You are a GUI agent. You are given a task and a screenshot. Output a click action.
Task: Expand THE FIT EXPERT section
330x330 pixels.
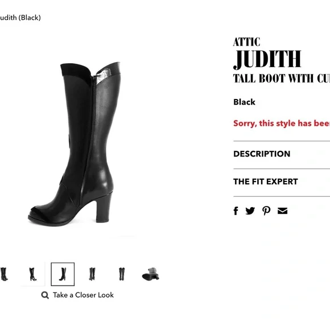point(282,181)
